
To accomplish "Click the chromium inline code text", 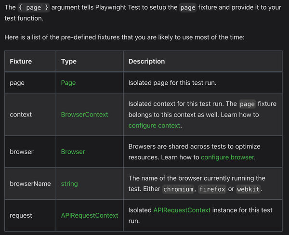I will coord(178,189).
